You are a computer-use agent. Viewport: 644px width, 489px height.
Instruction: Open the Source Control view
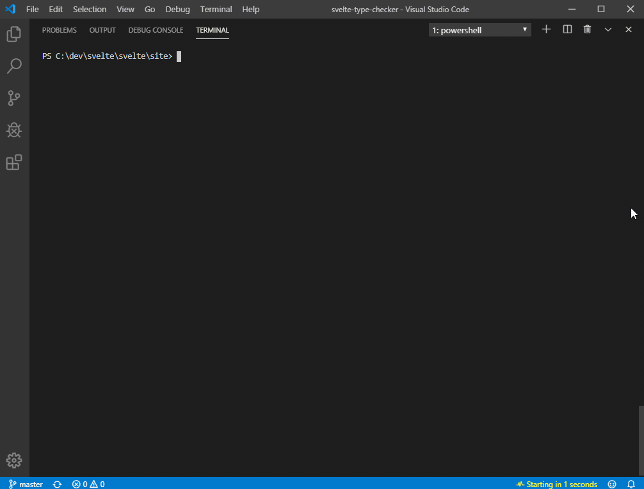[13, 98]
